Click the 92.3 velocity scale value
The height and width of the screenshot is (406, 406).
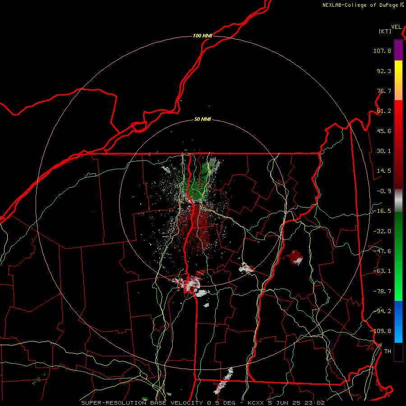point(384,71)
